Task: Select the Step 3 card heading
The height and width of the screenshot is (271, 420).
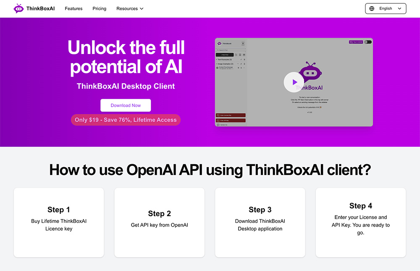Action: click(x=260, y=210)
